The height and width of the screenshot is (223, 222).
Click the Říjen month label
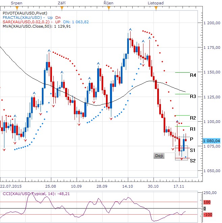pyautogui.click(x=109, y=3)
